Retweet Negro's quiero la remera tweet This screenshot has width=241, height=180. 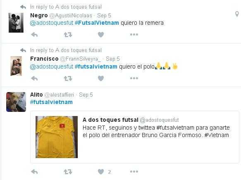(68, 35)
